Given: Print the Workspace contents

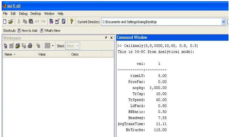Looking at the screenshot, I should (30, 46).
